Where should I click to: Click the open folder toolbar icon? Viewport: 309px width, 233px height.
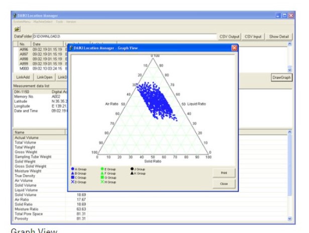pyautogui.click(x=17, y=29)
